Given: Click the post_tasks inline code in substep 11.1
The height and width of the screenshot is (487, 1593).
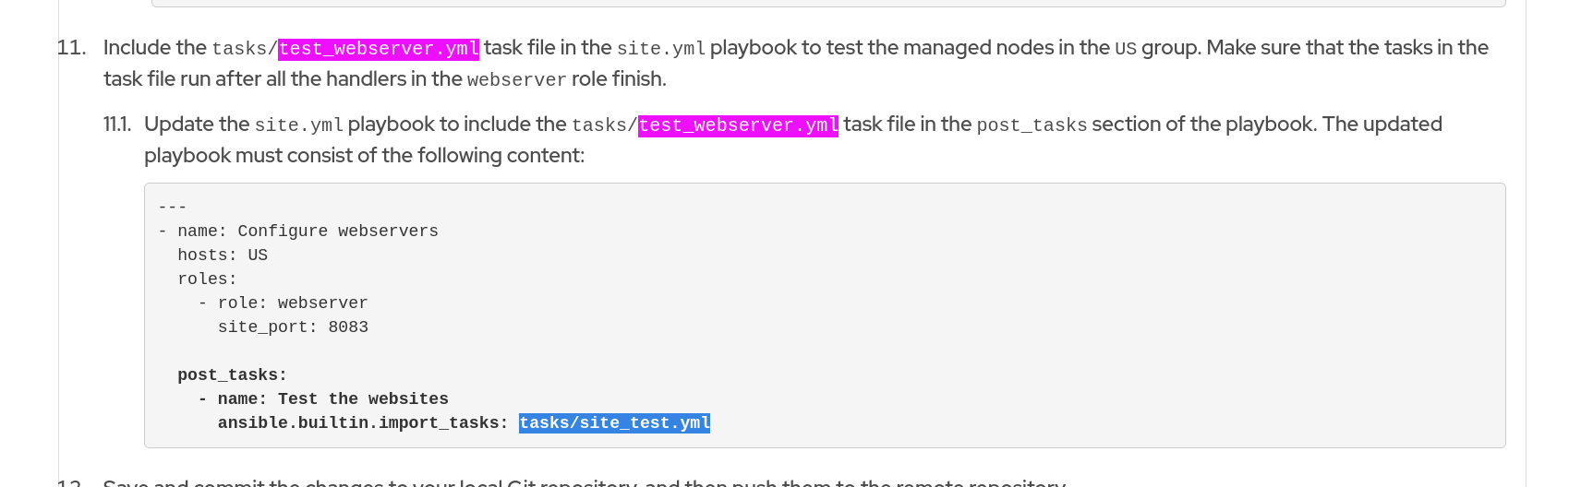Looking at the screenshot, I should pyautogui.click(x=1032, y=125).
